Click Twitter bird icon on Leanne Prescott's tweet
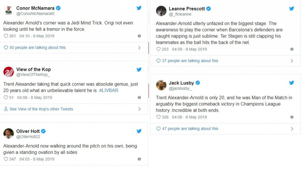Image resolution: width=302 pixels, height=172 pixels. coord(291,9)
